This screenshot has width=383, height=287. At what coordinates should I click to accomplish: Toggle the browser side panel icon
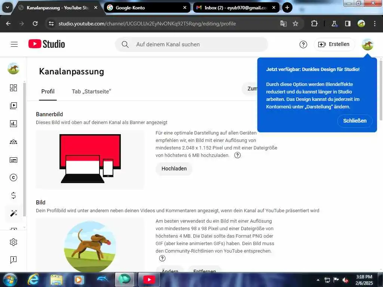tap(347, 24)
